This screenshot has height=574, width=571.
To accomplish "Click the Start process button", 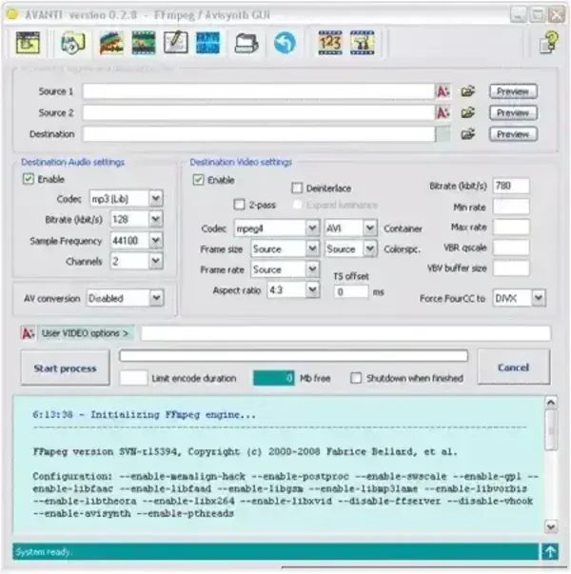I will pyautogui.click(x=65, y=367).
